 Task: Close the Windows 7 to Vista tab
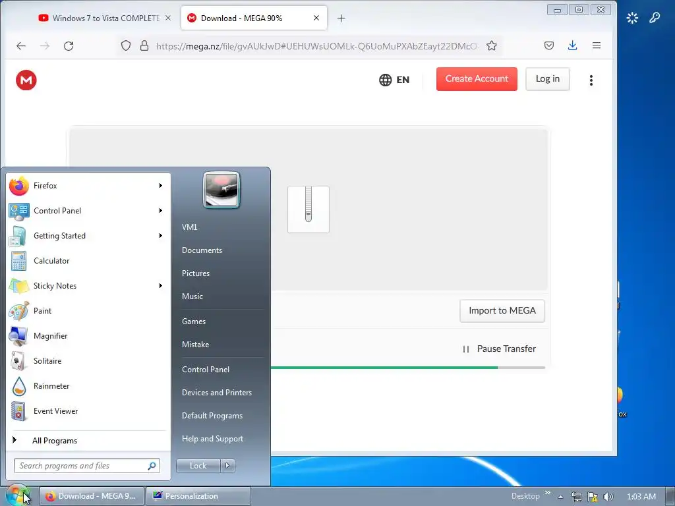coord(168,18)
